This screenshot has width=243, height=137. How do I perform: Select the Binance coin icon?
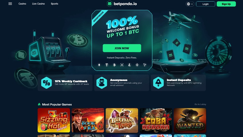click(x=137, y=65)
